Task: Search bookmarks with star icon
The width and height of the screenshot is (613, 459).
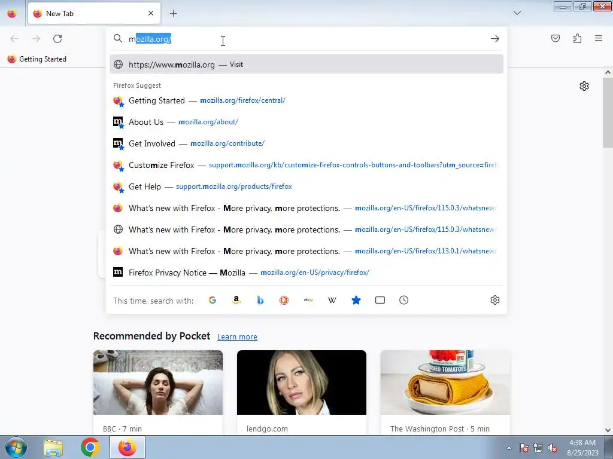Action: [x=356, y=300]
